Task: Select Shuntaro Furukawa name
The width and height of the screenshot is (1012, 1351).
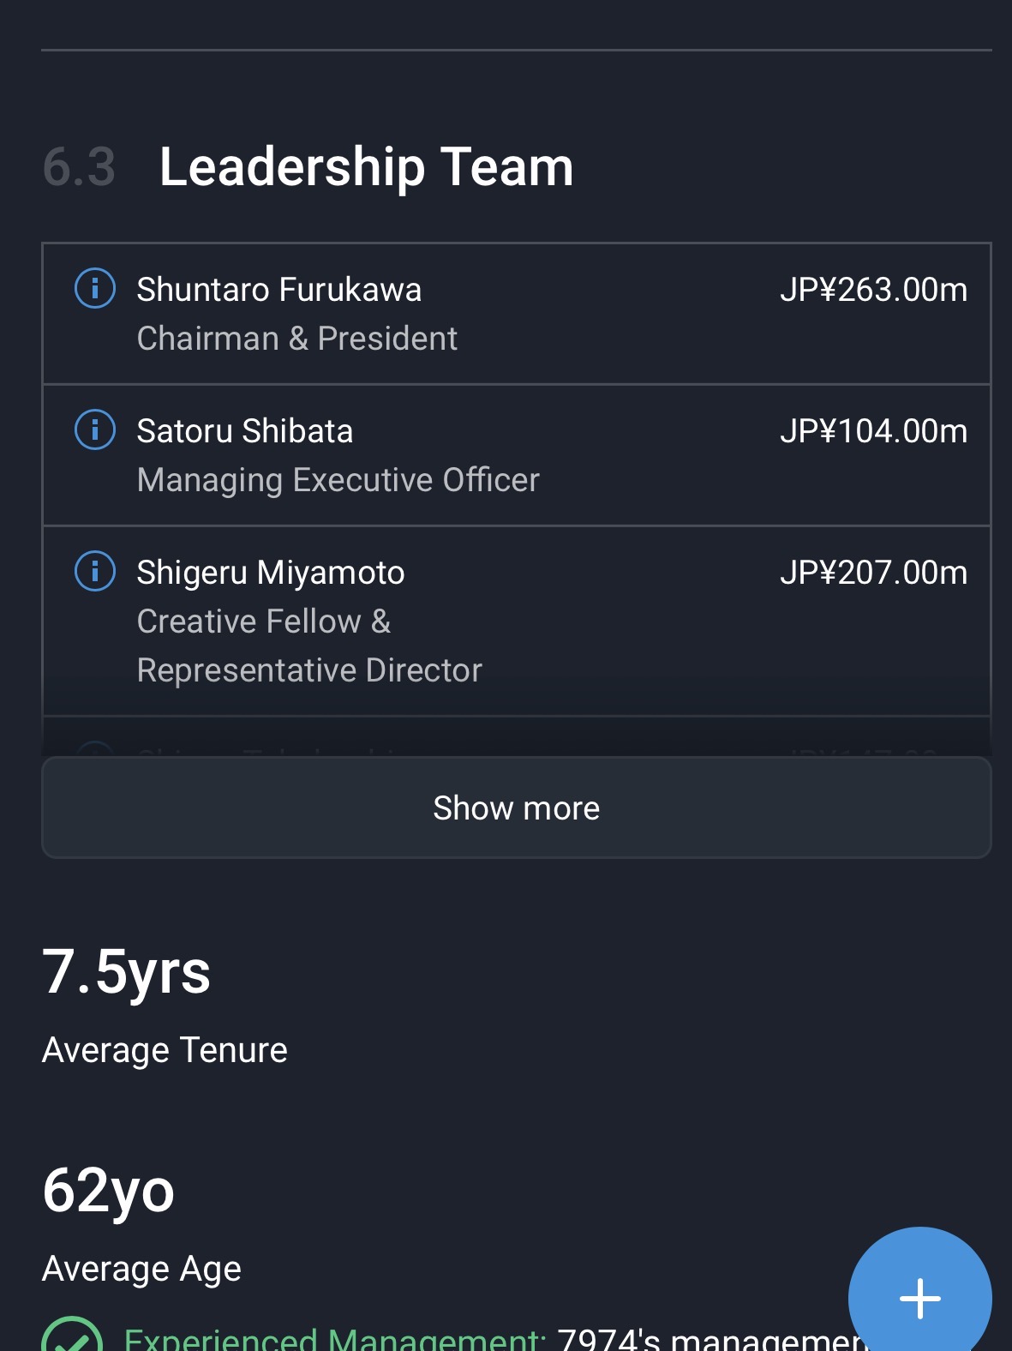Action: [x=278, y=290]
